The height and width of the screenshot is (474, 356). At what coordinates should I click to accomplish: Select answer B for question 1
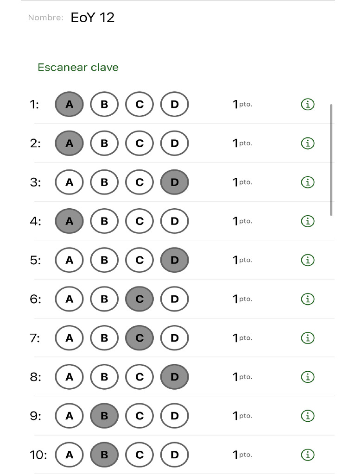104,105
